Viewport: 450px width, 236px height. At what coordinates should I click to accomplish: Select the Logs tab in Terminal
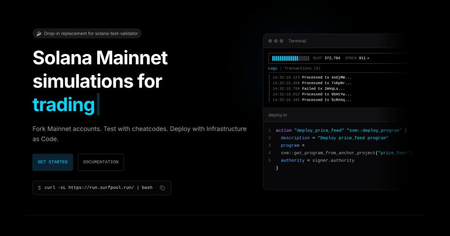273,68
